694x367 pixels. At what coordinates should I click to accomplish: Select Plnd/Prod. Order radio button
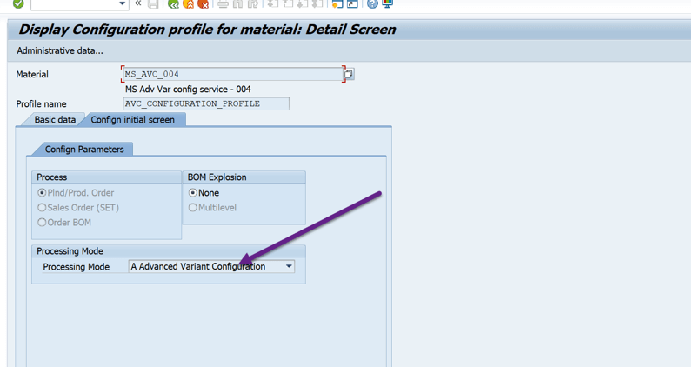point(42,192)
